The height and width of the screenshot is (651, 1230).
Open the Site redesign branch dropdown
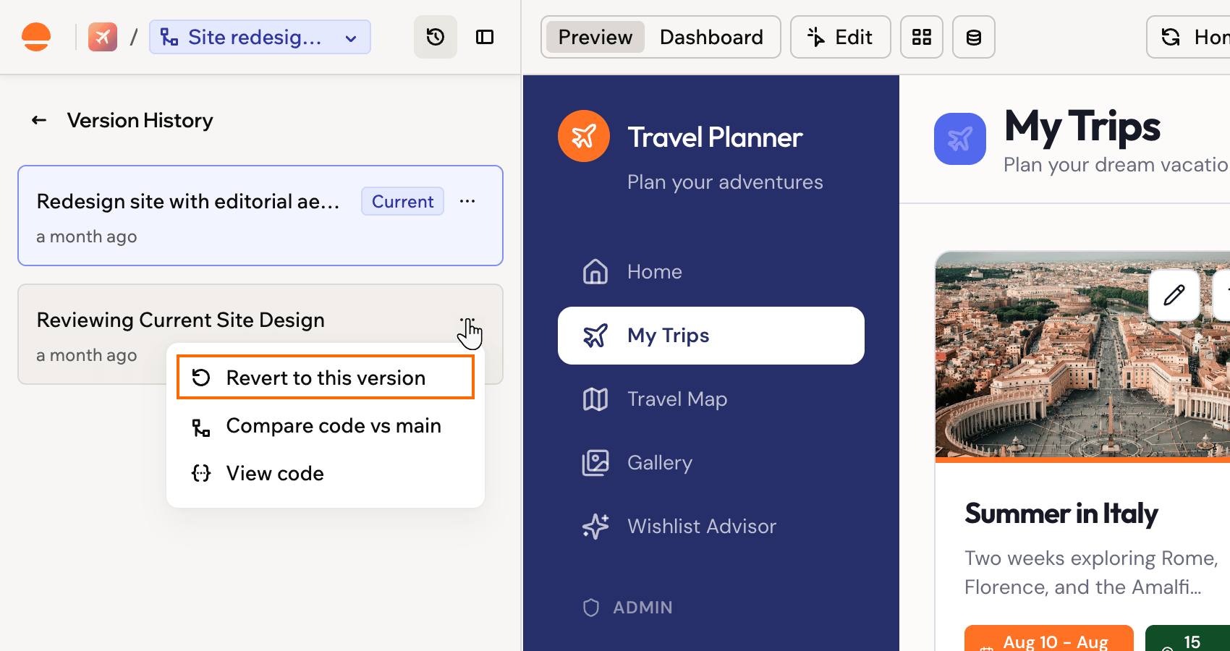pos(260,37)
